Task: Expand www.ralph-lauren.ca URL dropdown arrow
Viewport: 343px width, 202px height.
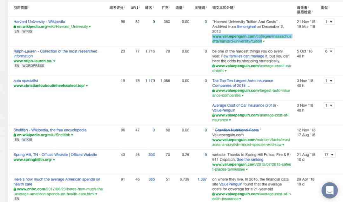Action: (54, 61)
